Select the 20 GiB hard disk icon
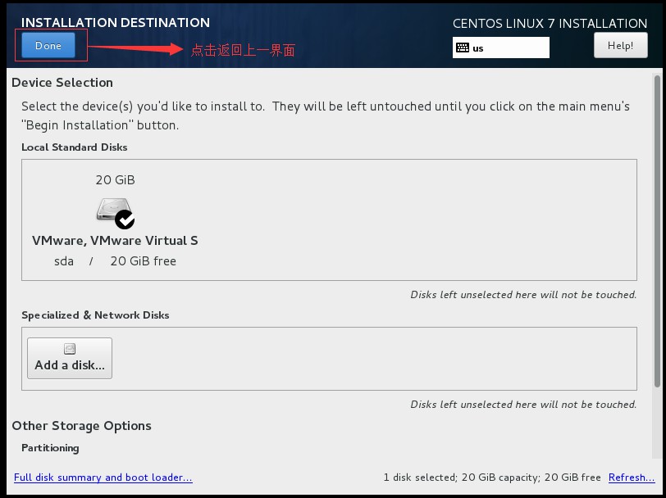Image resolution: width=666 pixels, height=498 pixels. (112, 210)
